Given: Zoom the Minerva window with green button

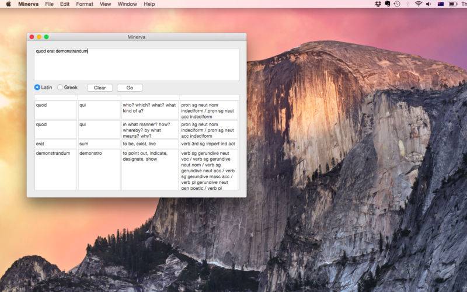Looking at the screenshot, I should coord(47,37).
